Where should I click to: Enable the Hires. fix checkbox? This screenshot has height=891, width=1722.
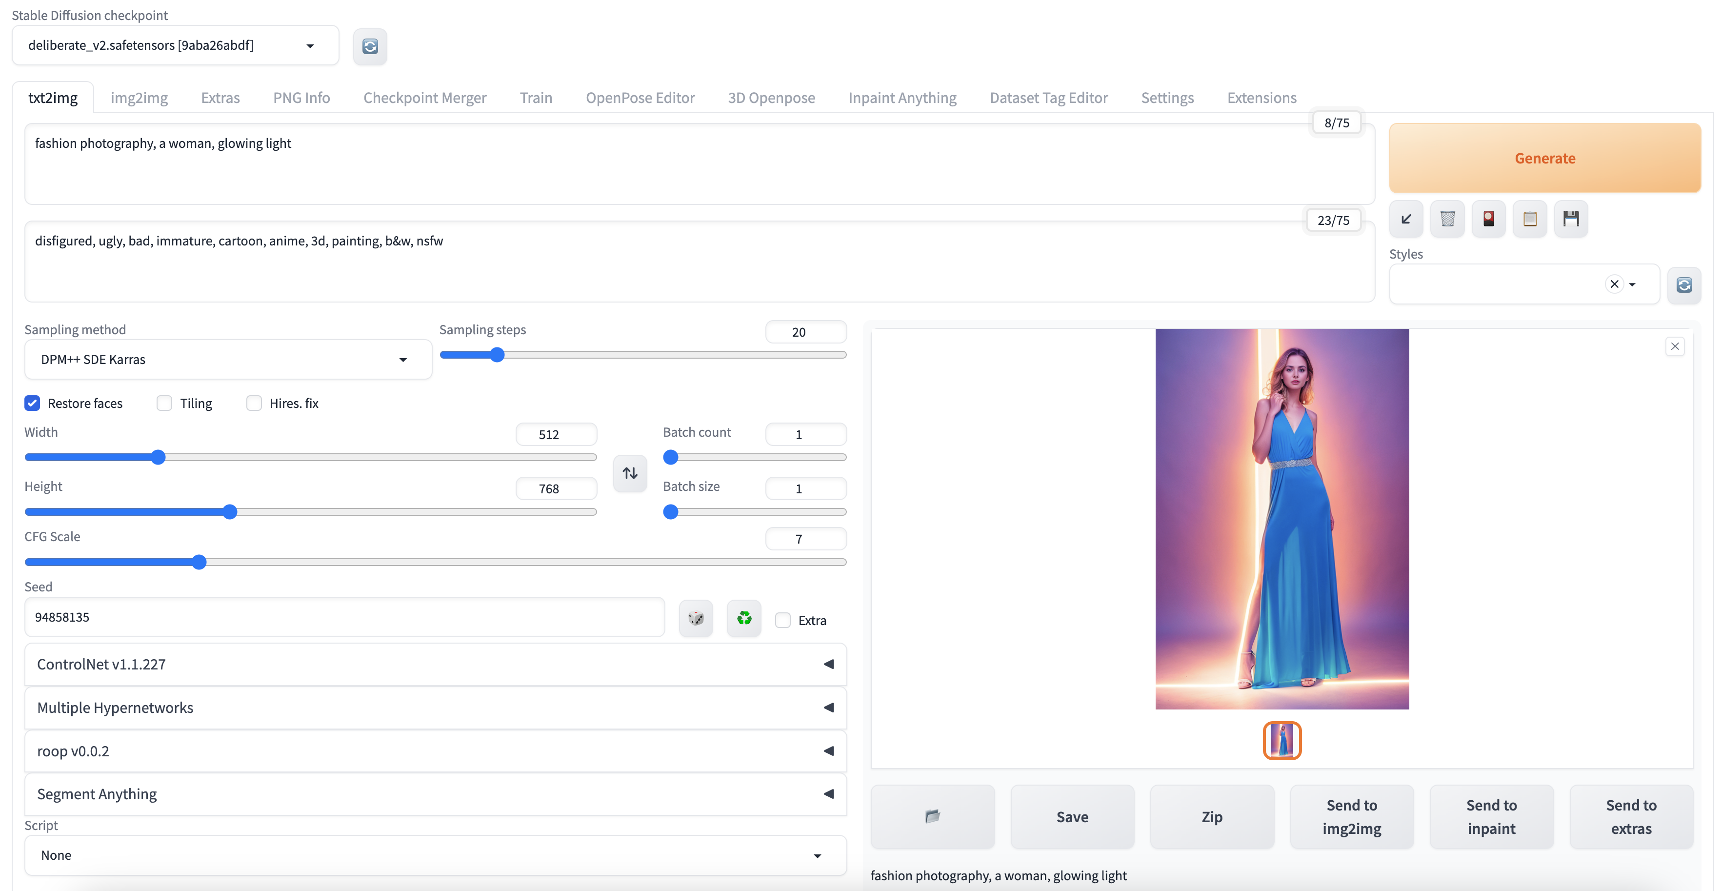pyautogui.click(x=253, y=403)
